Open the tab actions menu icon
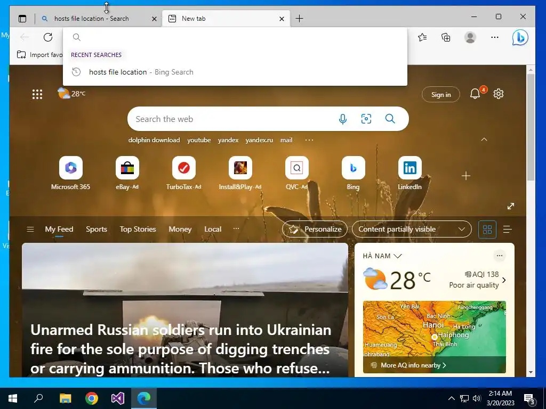 [x=22, y=19]
